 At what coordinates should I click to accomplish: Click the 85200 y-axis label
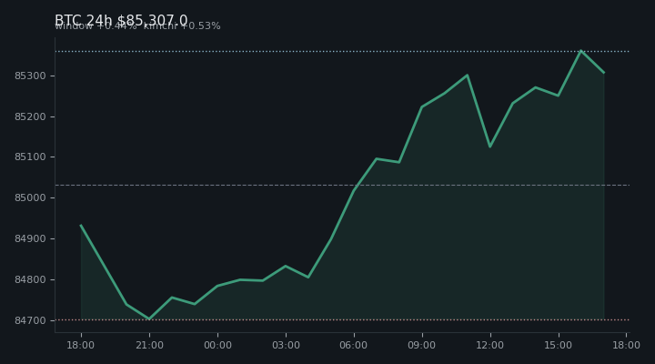pyautogui.click(x=30, y=116)
